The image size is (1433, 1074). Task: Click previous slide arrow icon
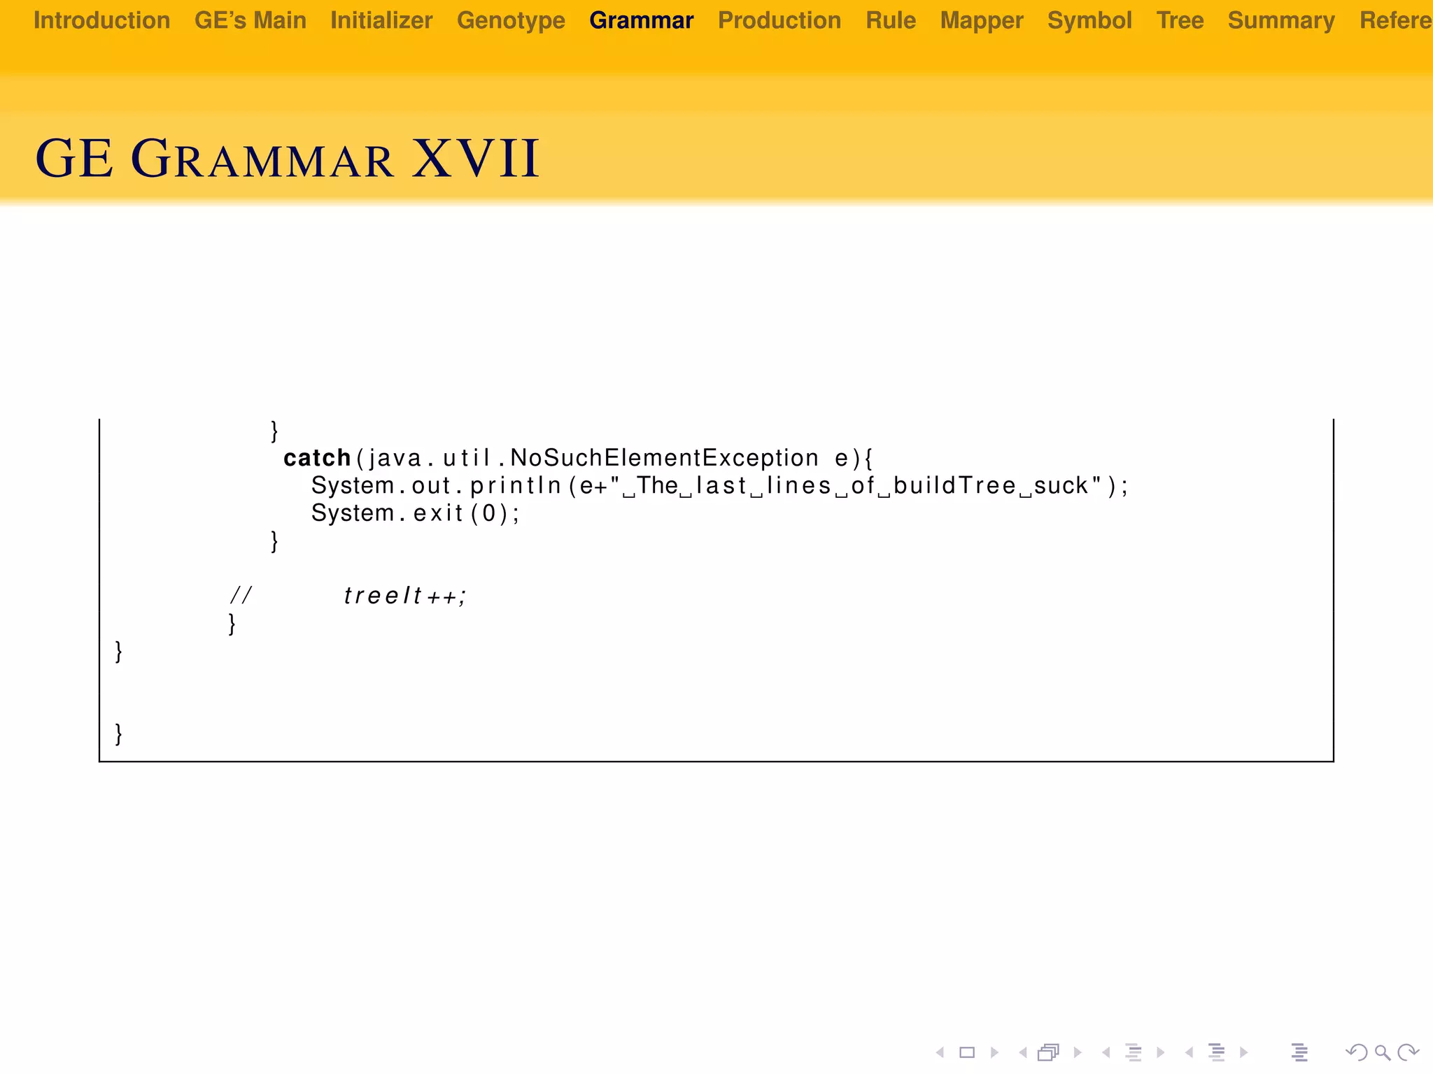click(x=940, y=1052)
